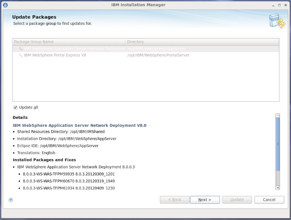Select IBM WebSphere Portal Express V8 row

click(x=55, y=55)
